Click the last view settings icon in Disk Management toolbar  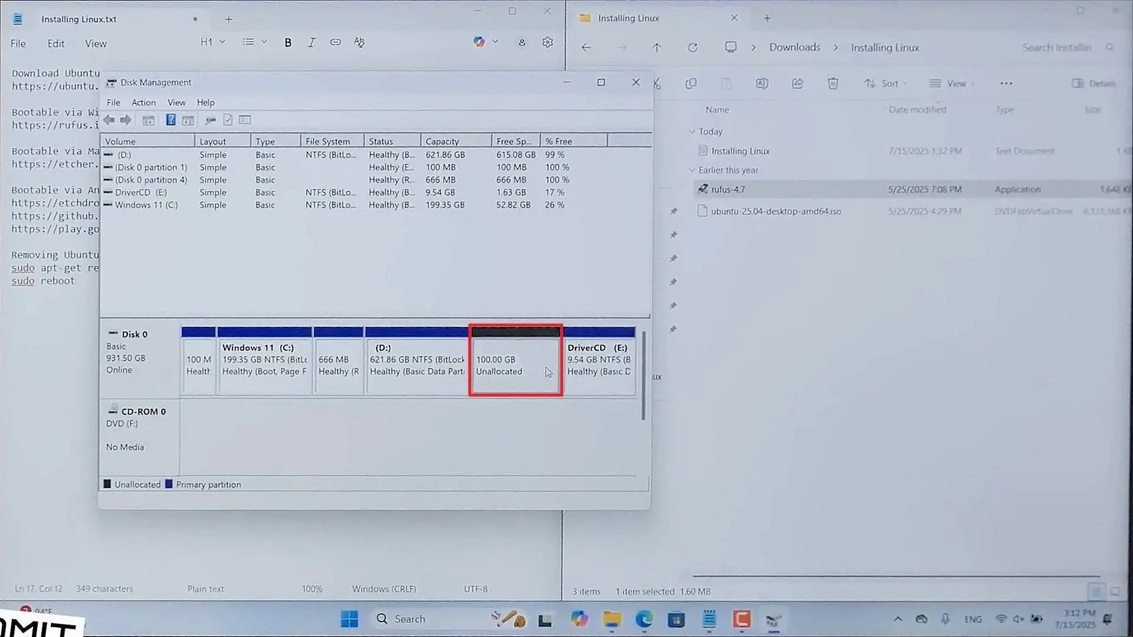(x=245, y=120)
